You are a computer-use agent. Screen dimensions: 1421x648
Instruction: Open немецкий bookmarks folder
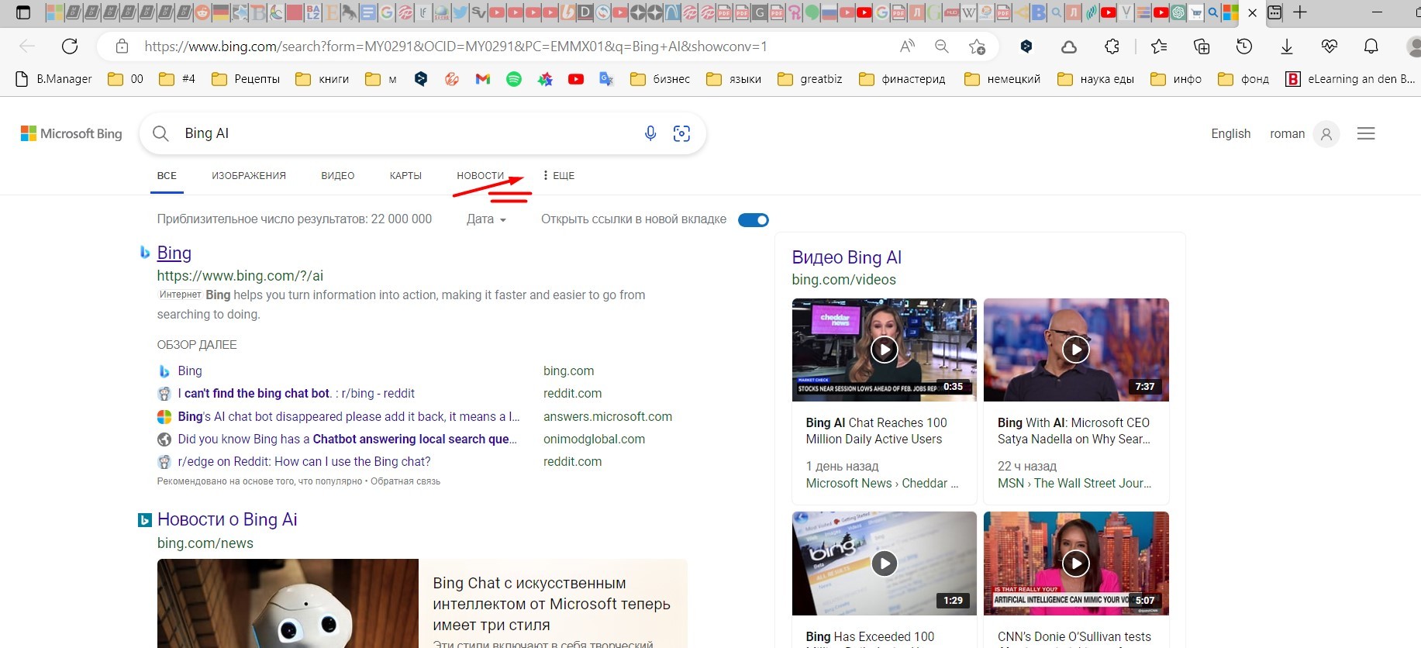pyautogui.click(x=1002, y=79)
